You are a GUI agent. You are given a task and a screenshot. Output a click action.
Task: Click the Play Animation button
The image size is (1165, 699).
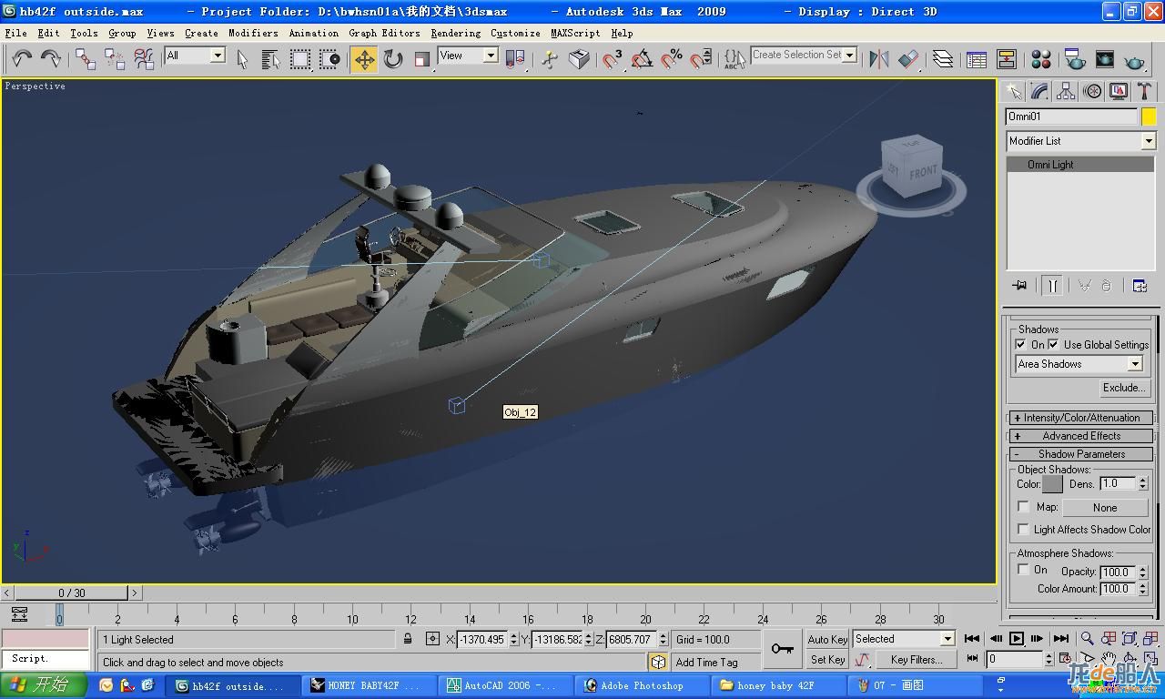(1017, 639)
